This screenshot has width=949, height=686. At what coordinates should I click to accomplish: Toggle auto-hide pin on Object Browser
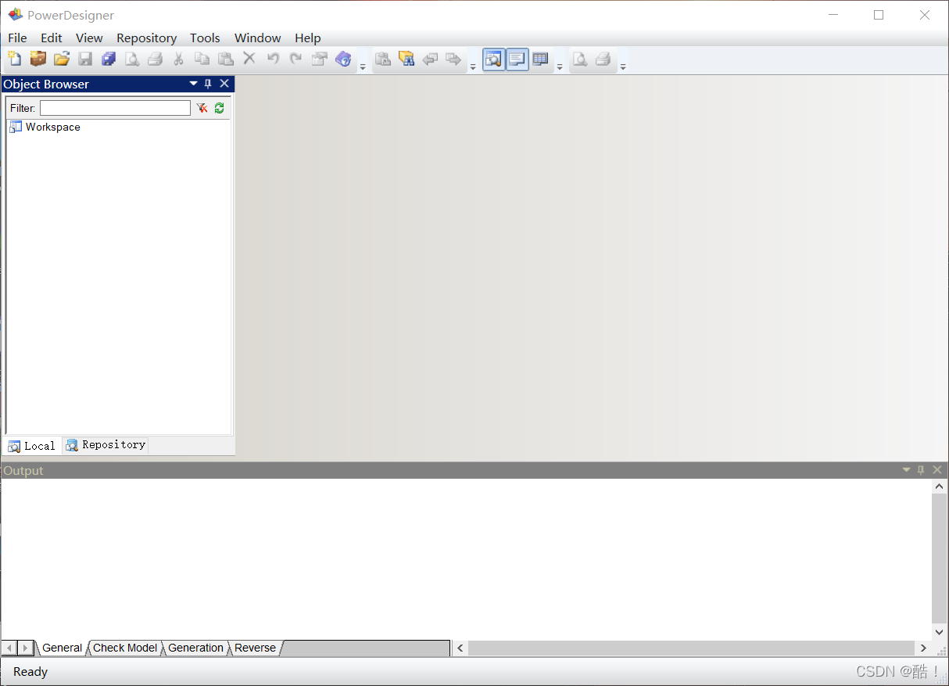[208, 84]
